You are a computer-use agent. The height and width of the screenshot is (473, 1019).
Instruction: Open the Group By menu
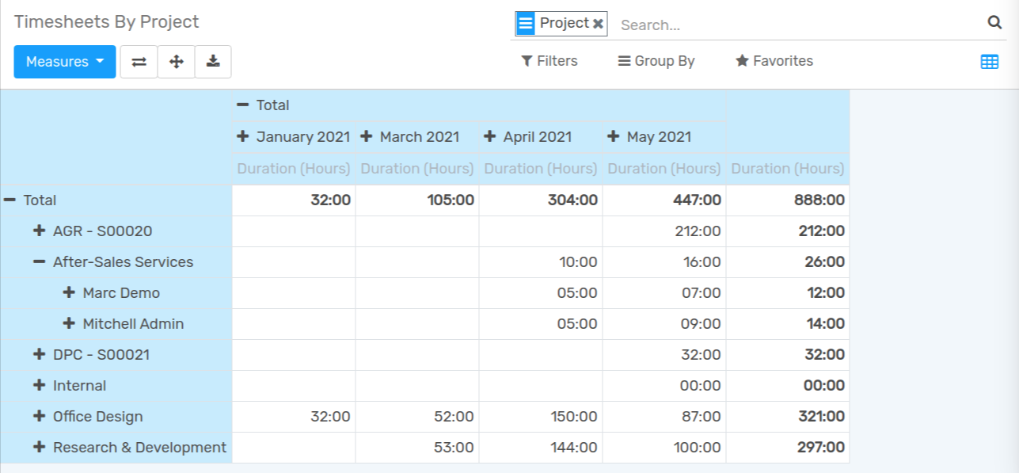[656, 61]
